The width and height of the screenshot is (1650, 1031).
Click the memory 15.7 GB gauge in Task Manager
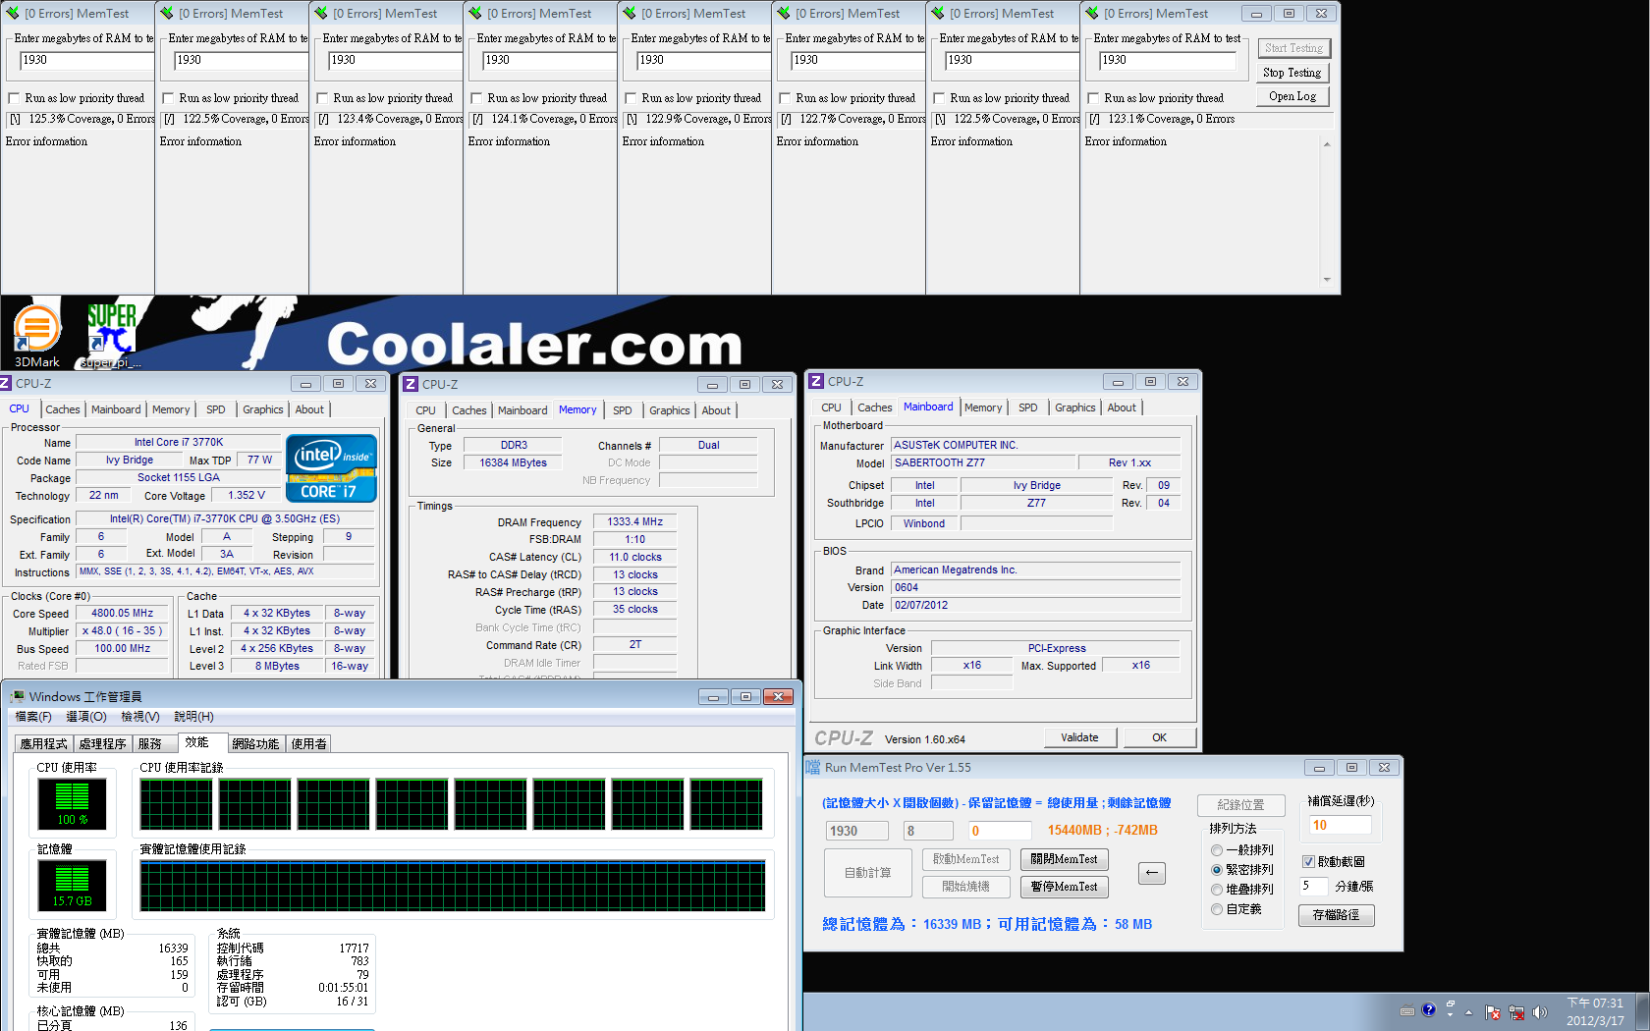click(x=72, y=886)
